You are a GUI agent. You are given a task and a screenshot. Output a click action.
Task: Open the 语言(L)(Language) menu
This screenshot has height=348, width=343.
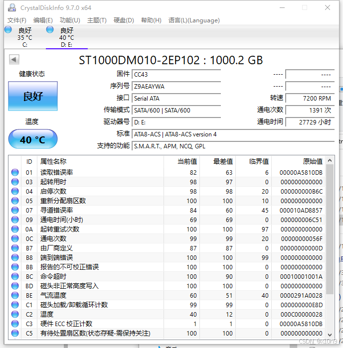coord(194,20)
